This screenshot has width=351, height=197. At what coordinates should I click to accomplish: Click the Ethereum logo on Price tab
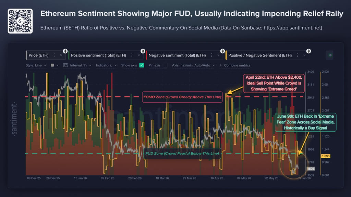[65, 51]
